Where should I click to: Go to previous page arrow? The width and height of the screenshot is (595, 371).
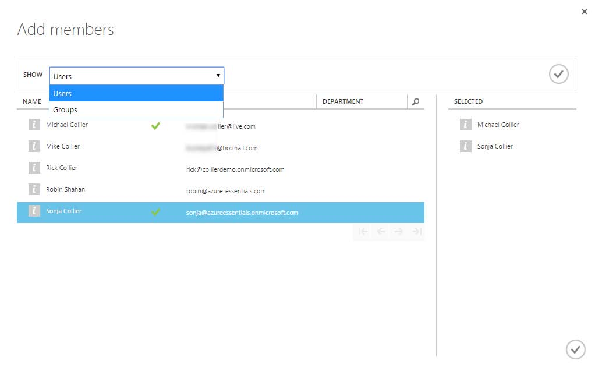click(x=381, y=232)
